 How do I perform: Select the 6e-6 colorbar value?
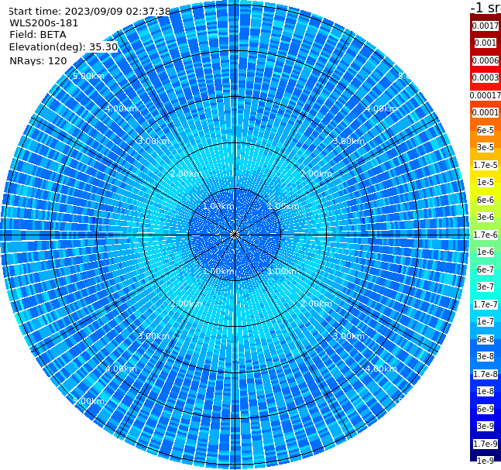(486, 200)
